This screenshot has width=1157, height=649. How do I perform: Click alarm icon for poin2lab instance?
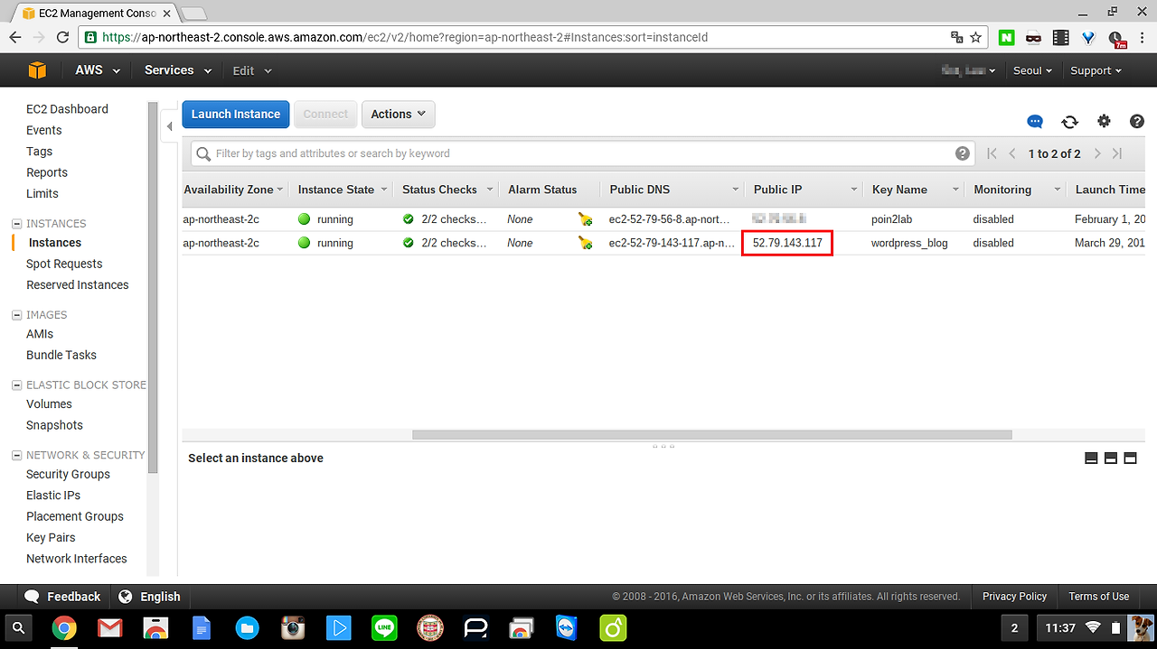click(x=586, y=219)
